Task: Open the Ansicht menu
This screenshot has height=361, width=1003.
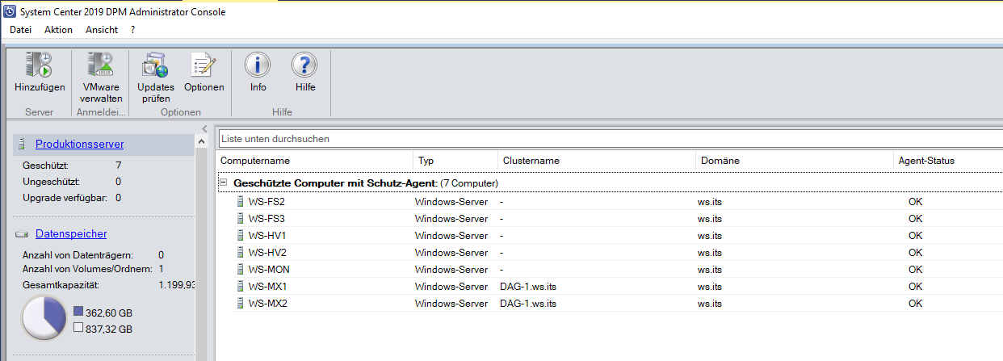Action: tap(102, 30)
